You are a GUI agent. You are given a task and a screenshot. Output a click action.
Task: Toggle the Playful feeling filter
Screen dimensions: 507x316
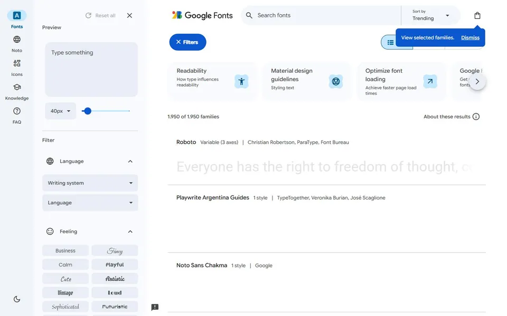(x=115, y=265)
